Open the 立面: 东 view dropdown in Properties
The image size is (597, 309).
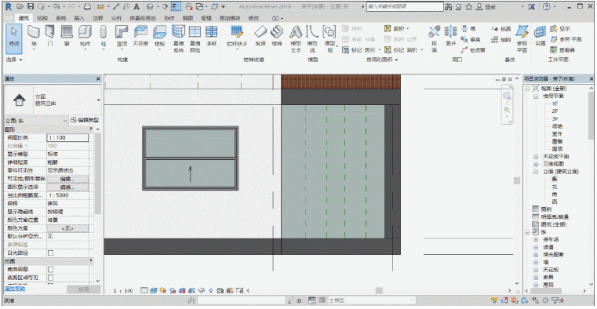tap(36, 120)
